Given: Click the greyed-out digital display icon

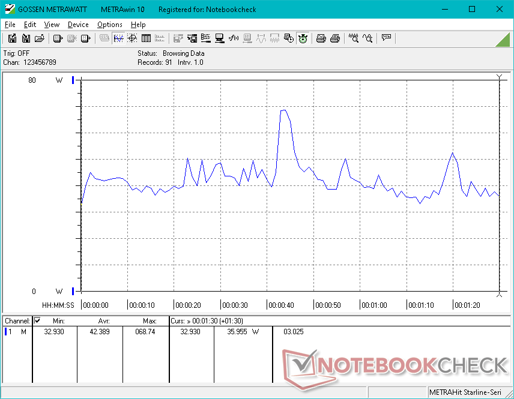Looking at the screenshot, I should (104, 38).
